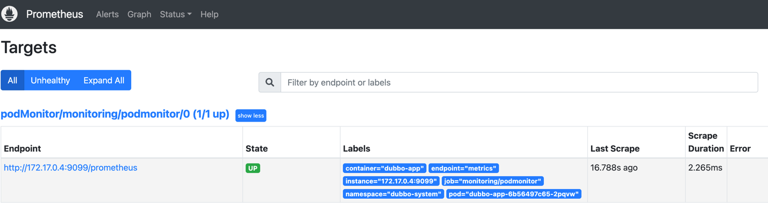
Task: Open podMonitor/monitoring/podmonitor/0 heading link
Action: 115,114
